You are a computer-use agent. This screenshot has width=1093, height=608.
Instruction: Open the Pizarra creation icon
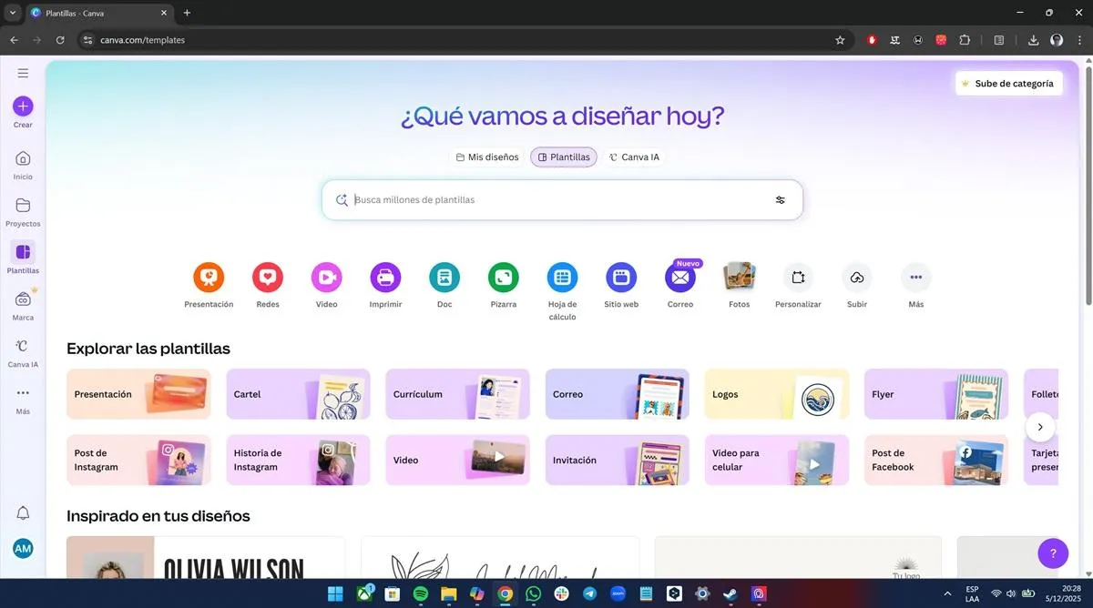503,278
